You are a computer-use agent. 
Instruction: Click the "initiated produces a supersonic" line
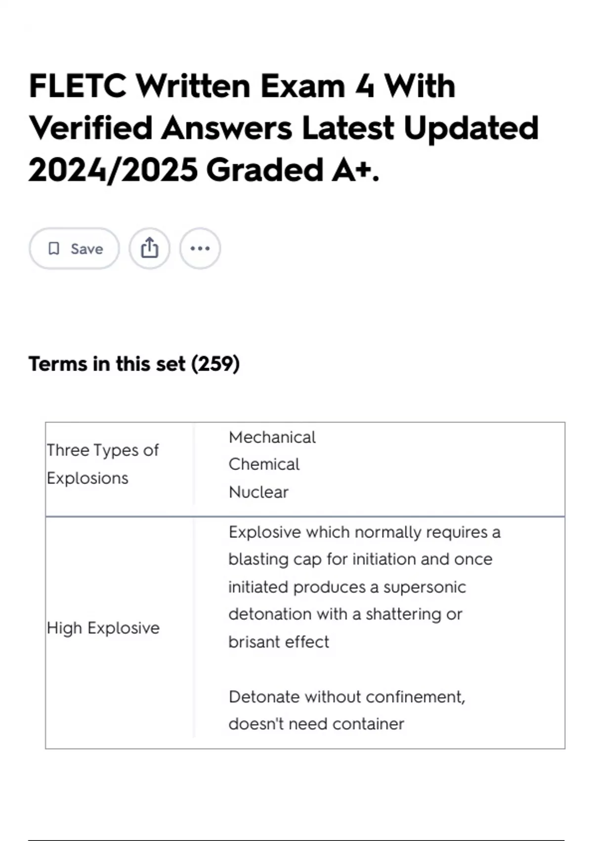tap(347, 587)
